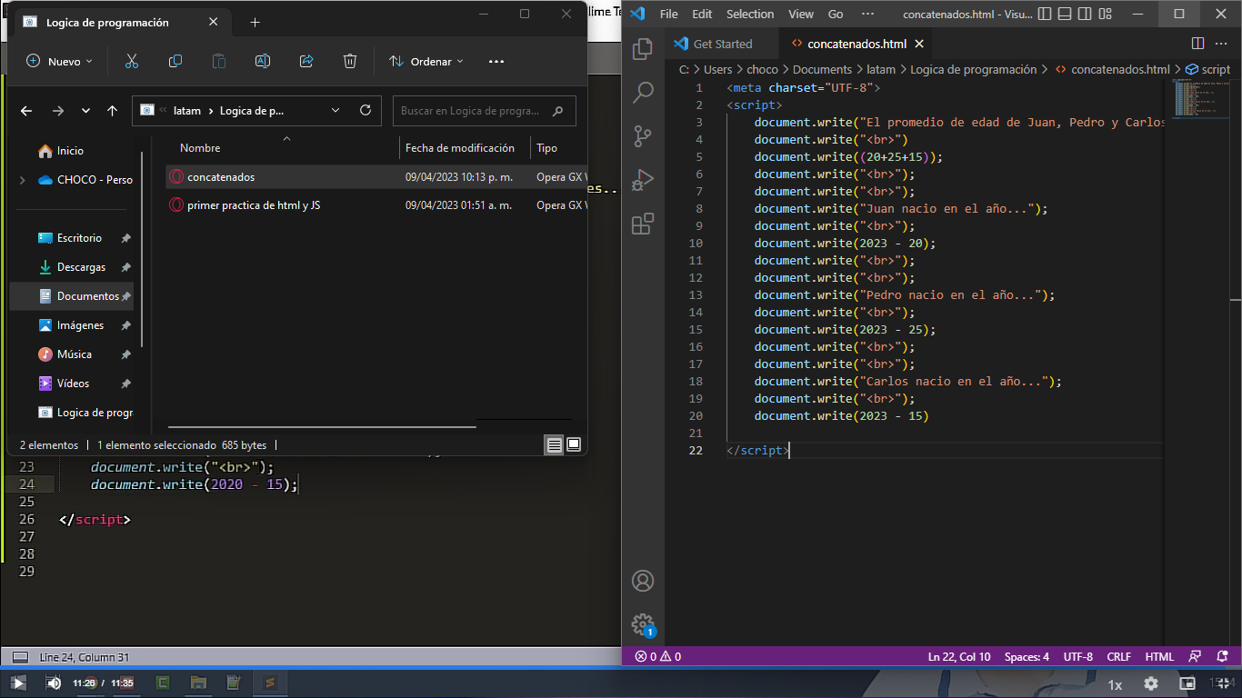Viewport: 1242px width, 698px height.
Task: Click the UTF-8 encoding in status bar
Action: (x=1077, y=656)
